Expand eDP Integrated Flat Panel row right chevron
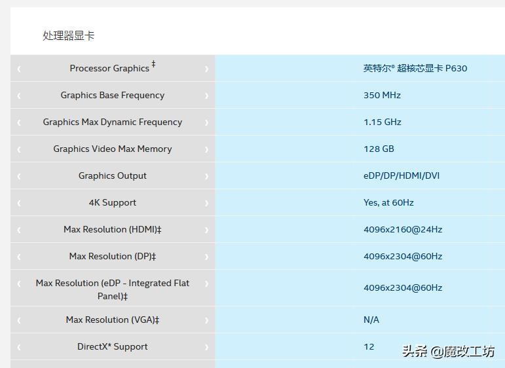This screenshot has height=368, width=505. point(206,284)
